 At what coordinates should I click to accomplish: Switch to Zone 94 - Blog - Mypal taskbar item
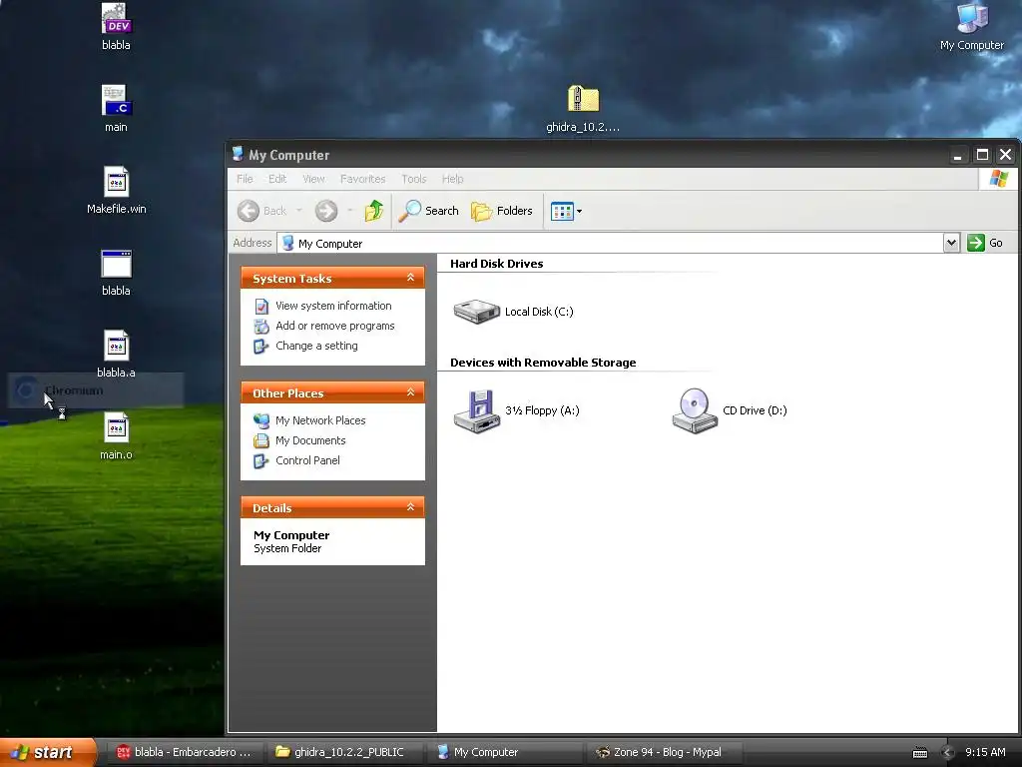pos(663,752)
